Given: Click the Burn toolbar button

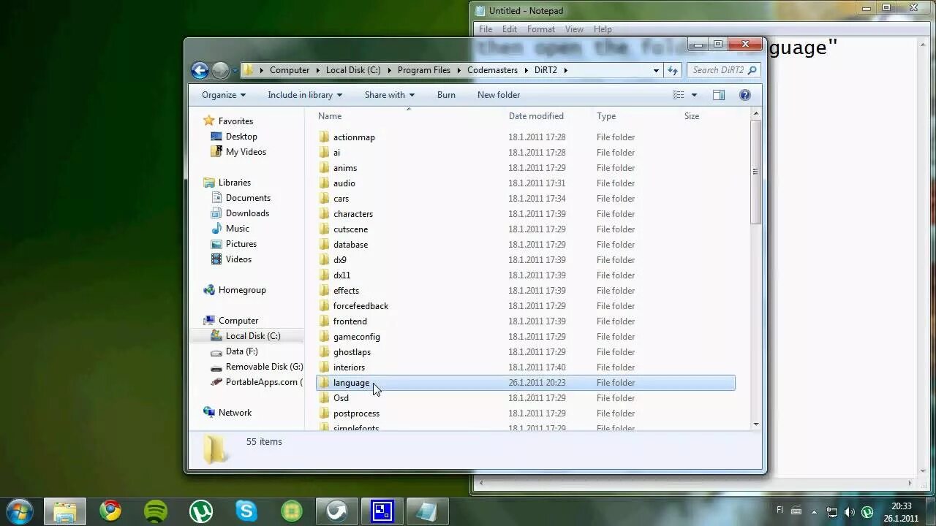Looking at the screenshot, I should [x=446, y=95].
